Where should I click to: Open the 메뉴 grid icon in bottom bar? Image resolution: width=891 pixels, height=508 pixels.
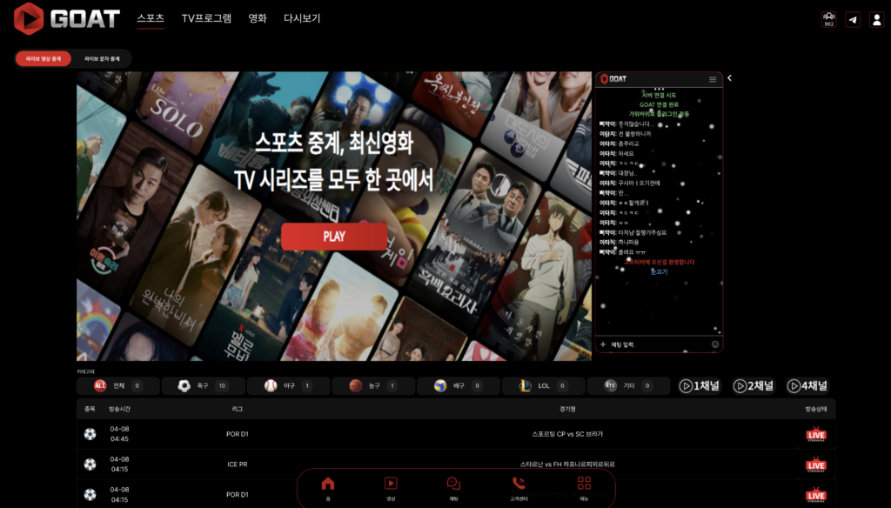pyautogui.click(x=584, y=486)
